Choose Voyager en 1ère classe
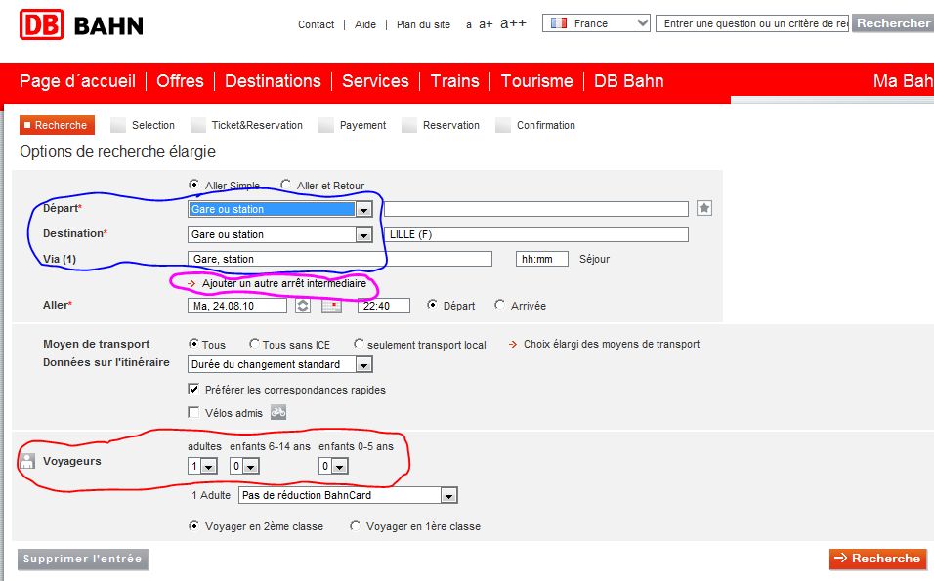The height and width of the screenshot is (581, 934). click(x=355, y=525)
